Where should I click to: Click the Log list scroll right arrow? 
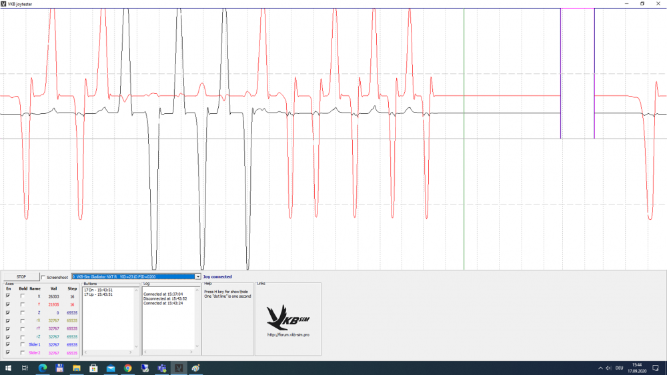coord(191,352)
